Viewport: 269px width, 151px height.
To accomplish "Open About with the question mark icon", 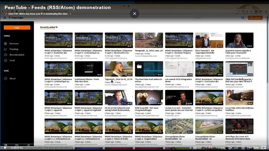I will coord(5,78).
